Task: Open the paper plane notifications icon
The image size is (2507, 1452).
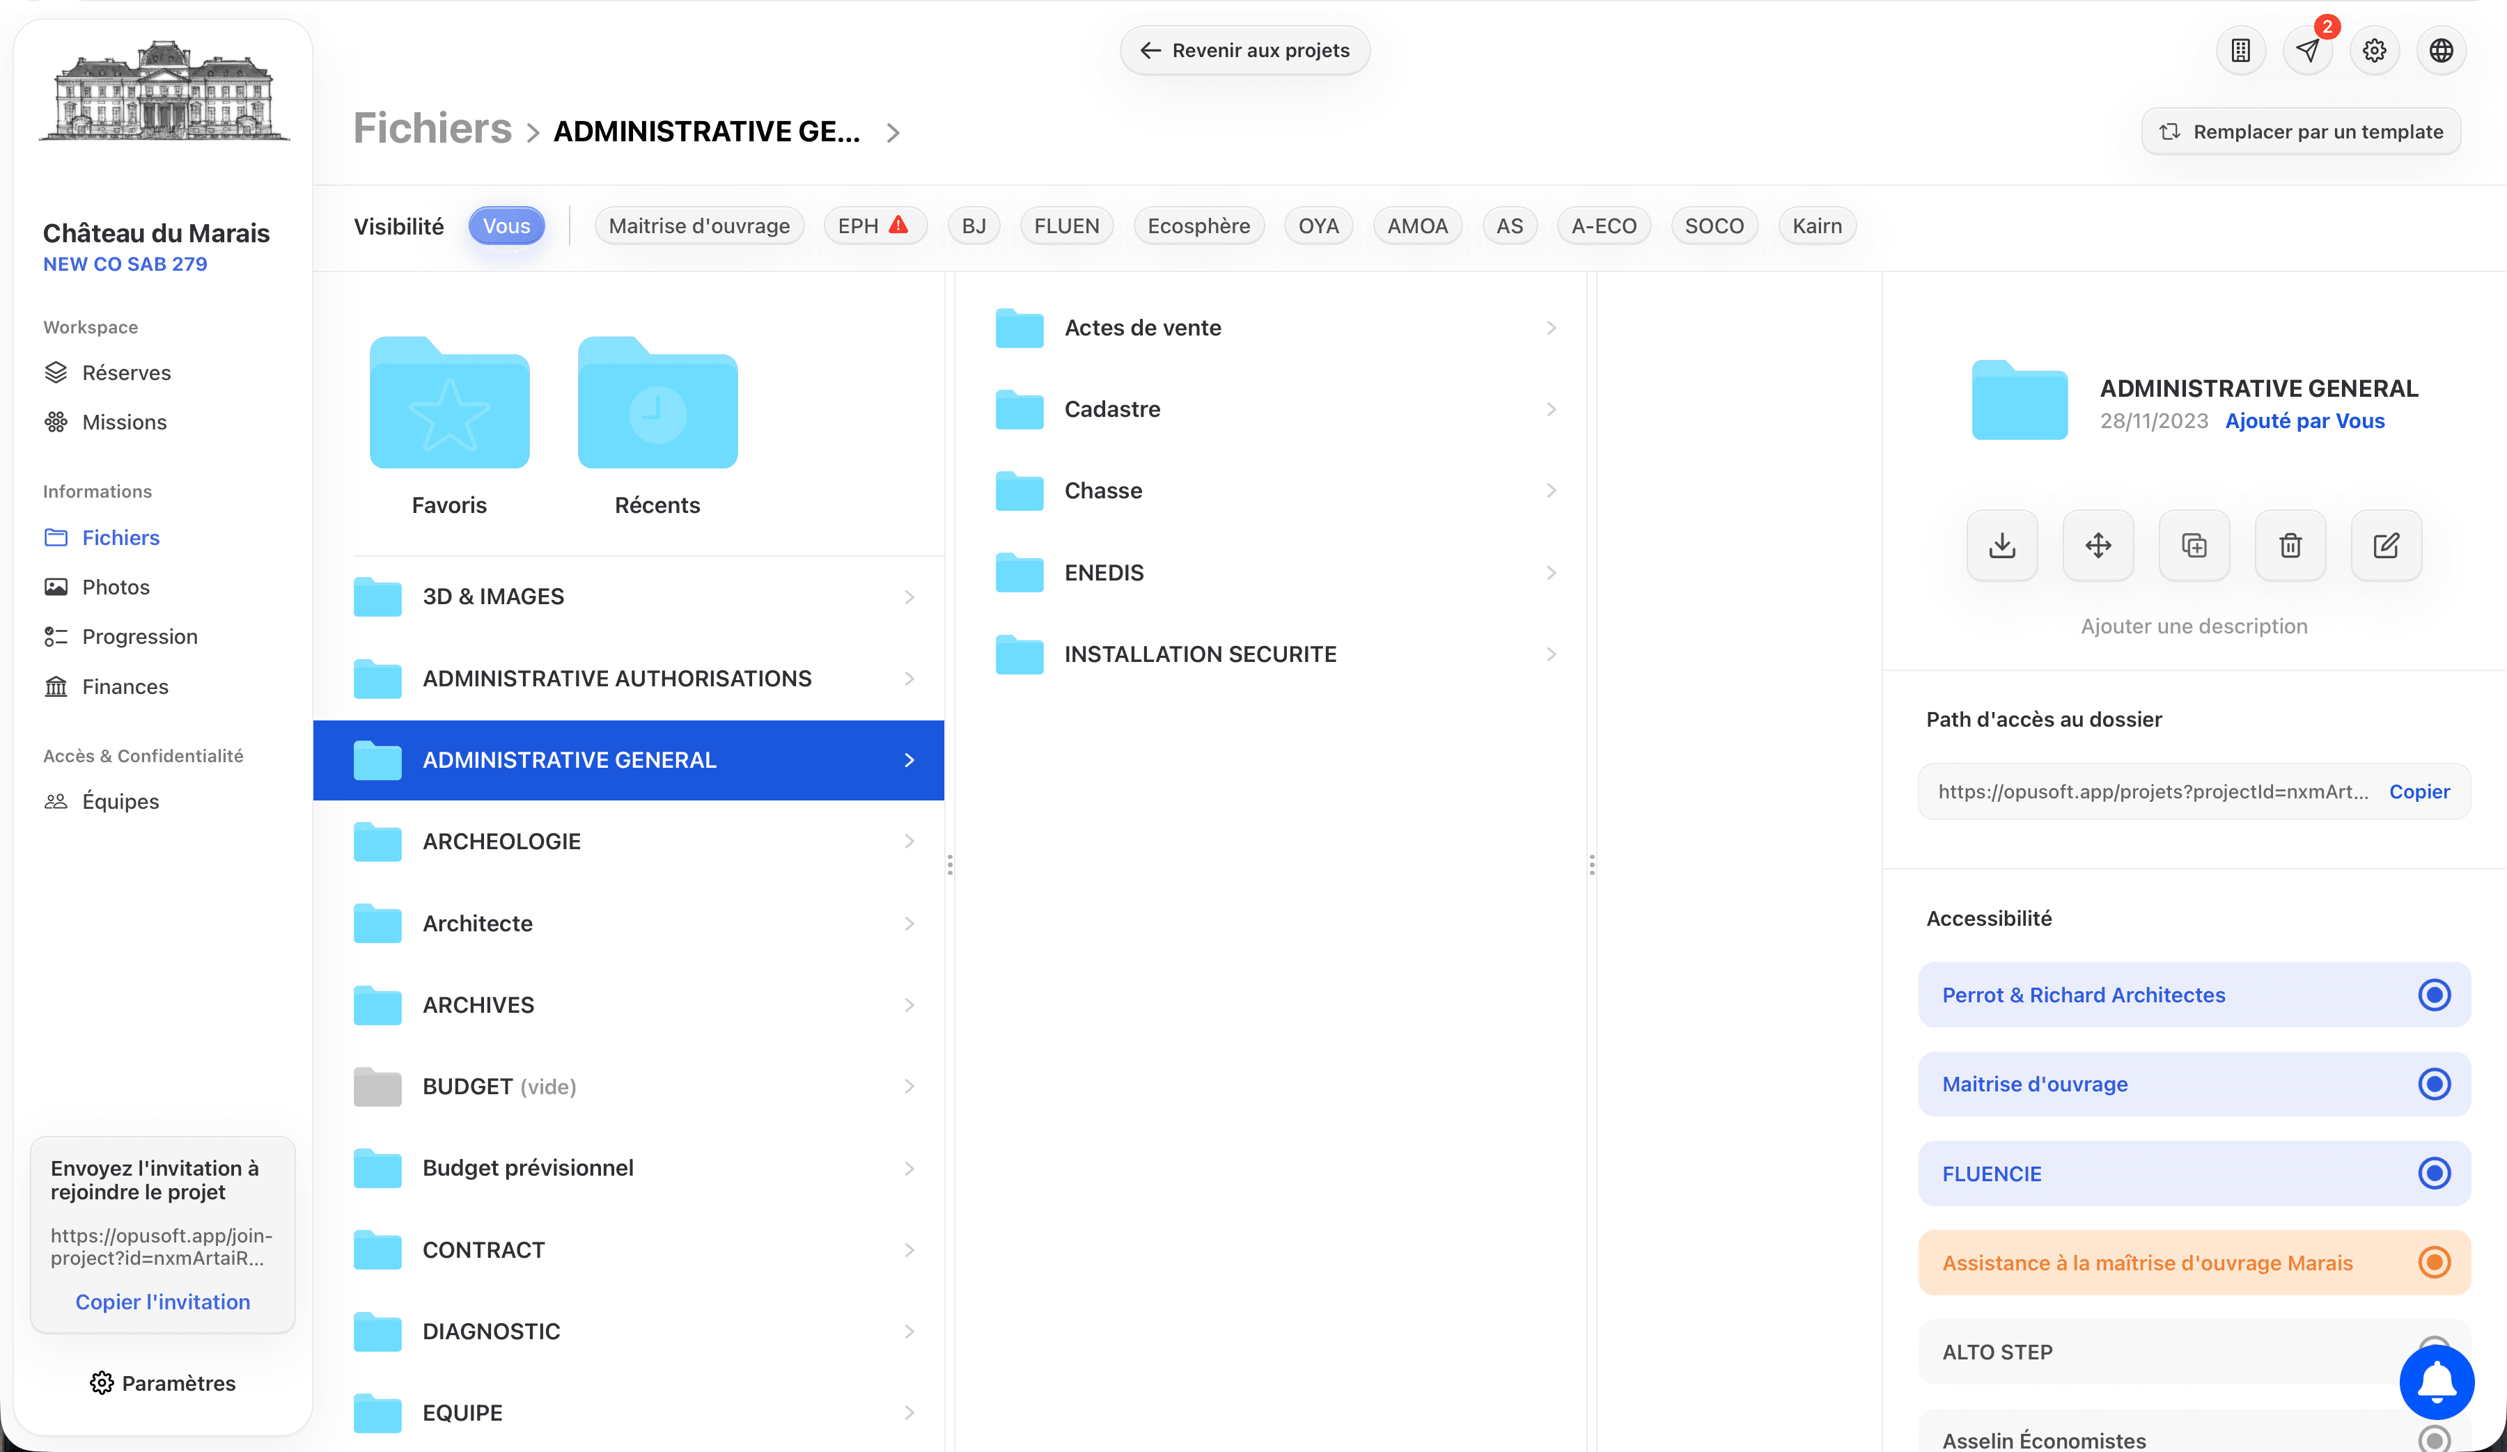Action: coord(2308,51)
